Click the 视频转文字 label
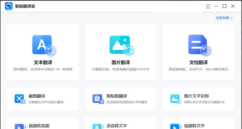This screenshot has width=242, height=129. (x=194, y=126)
